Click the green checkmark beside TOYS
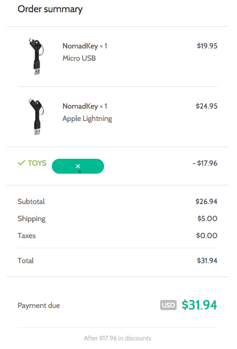The image size is (237, 349). (x=21, y=163)
